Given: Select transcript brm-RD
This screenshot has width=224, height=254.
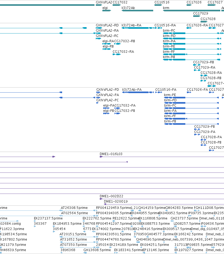Looking at the screenshot, I should pyautogui.click(x=169, y=36).
